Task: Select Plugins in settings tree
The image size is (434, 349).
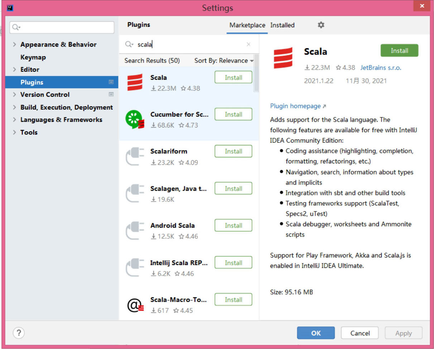Action: pyautogui.click(x=62, y=82)
